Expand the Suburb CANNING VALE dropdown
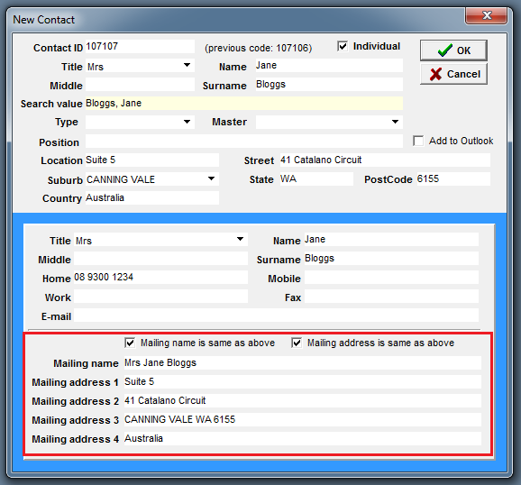Image resolution: width=521 pixels, height=485 pixels. (x=211, y=178)
